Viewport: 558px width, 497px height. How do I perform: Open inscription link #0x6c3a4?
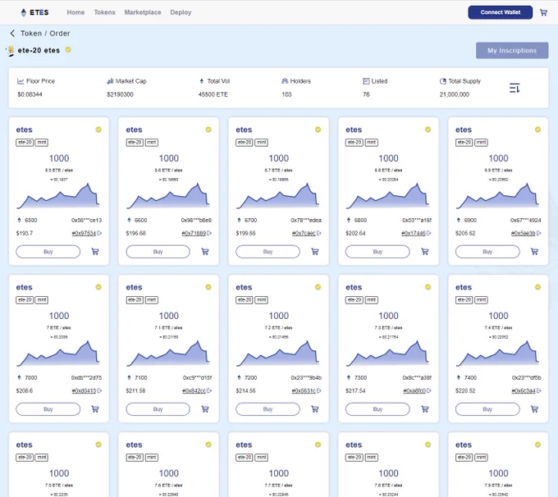point(524,390)
